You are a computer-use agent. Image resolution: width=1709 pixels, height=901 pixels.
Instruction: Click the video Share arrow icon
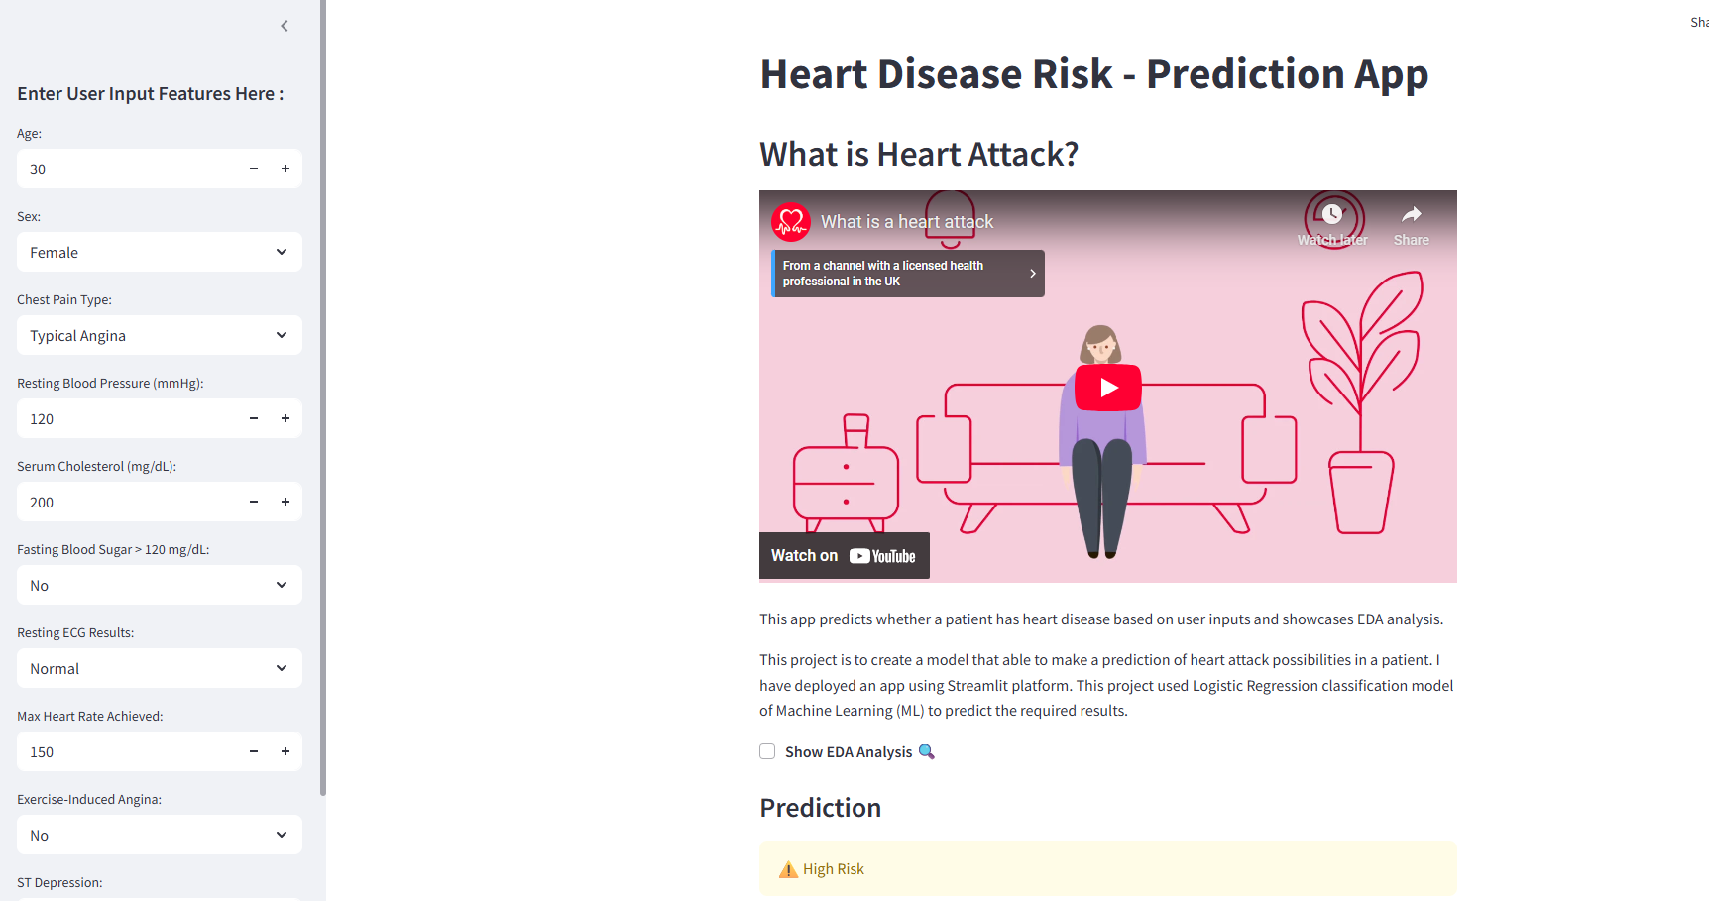click(x=1411, y=215)
